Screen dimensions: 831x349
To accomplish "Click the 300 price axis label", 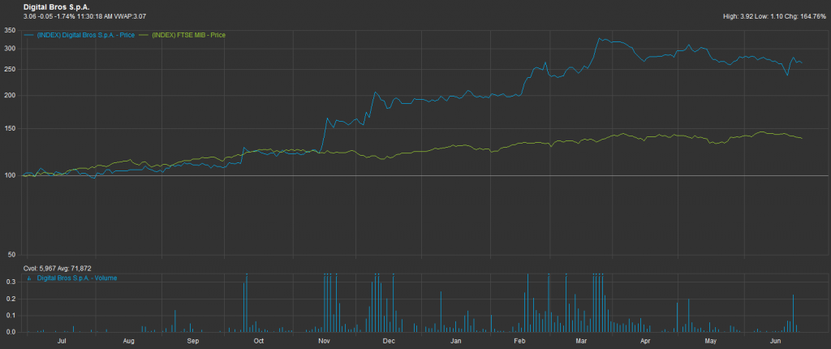I will [10, 49].
